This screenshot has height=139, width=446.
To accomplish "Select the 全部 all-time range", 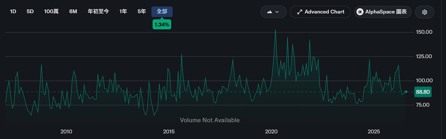I will click(162, 12).
